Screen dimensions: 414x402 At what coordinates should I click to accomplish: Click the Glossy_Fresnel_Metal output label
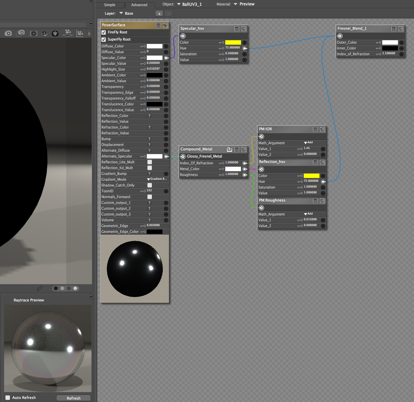tap(204, 157)
